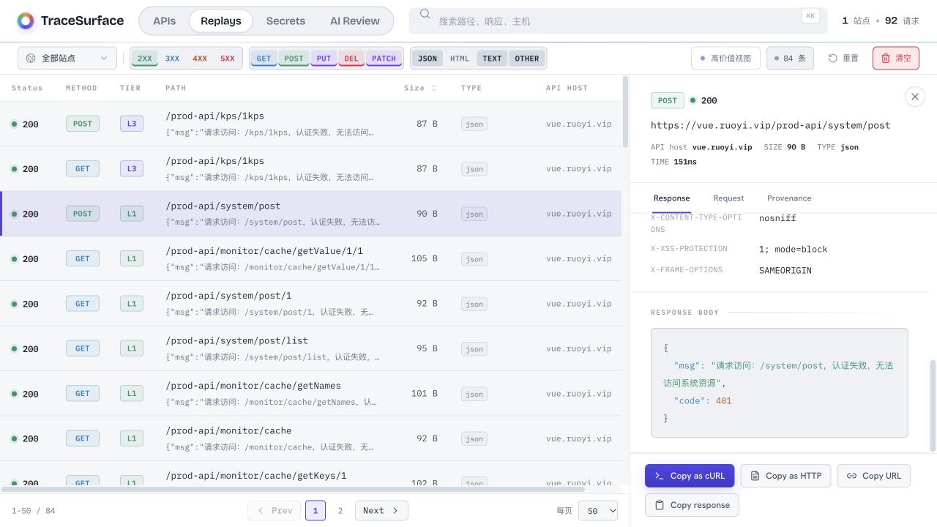Click the 84 条 count chip

pos(790,58)
